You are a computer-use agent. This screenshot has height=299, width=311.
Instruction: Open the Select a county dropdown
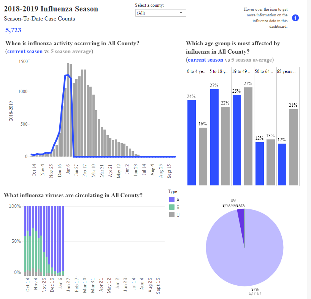pos(161,13)
